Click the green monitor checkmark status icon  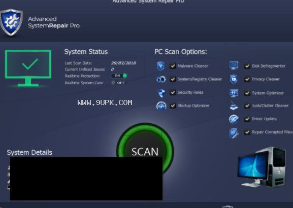click(x=28, y=68)
